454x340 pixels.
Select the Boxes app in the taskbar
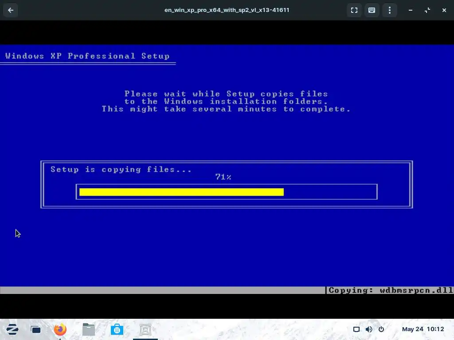pyautogui.click(x=145, y=329)
